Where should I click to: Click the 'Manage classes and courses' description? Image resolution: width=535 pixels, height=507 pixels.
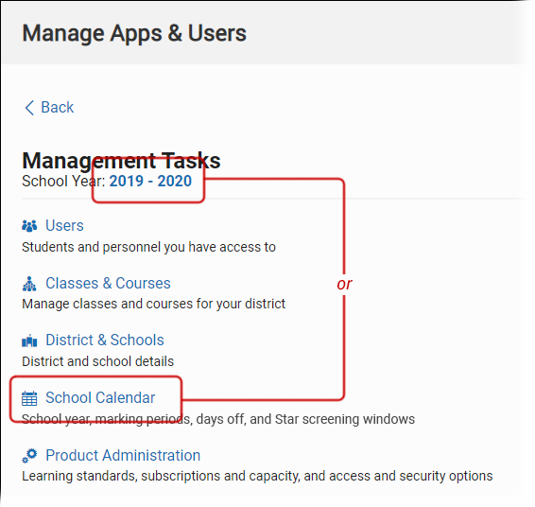click(x=153, y=304)
